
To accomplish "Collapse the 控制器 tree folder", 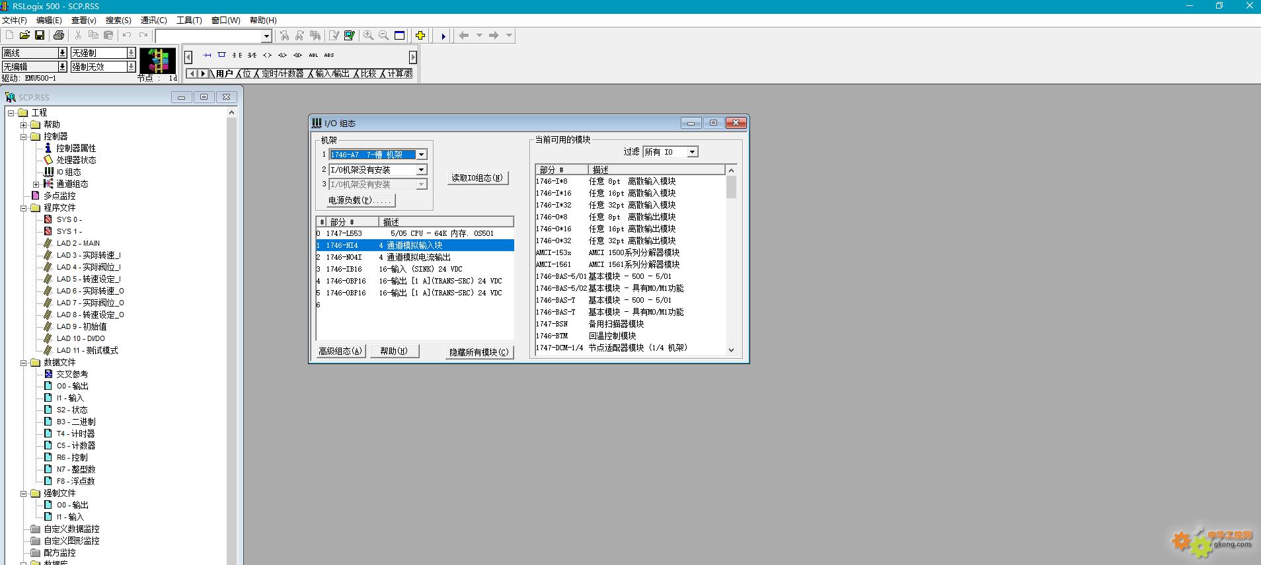I will click(23, 137).
